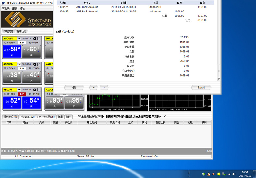
Task: Click the USDJPY red spread value 1.7
Action: click(22, 94)
